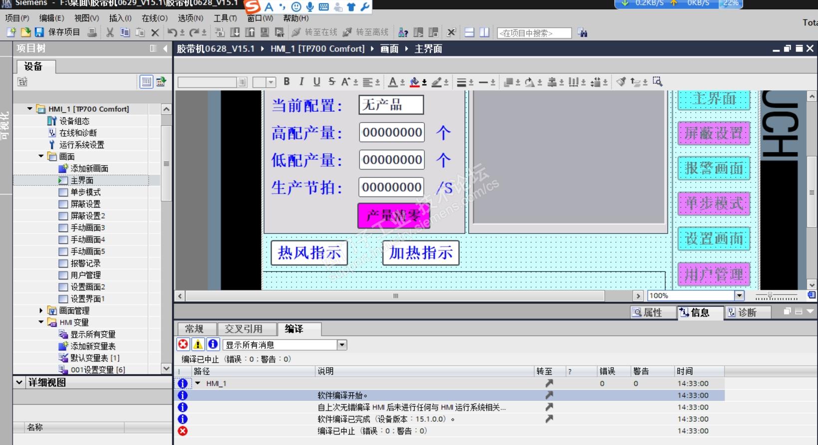
Task: Click the open project folder icon
Action: pyautogui.click(x=25, y=32)
